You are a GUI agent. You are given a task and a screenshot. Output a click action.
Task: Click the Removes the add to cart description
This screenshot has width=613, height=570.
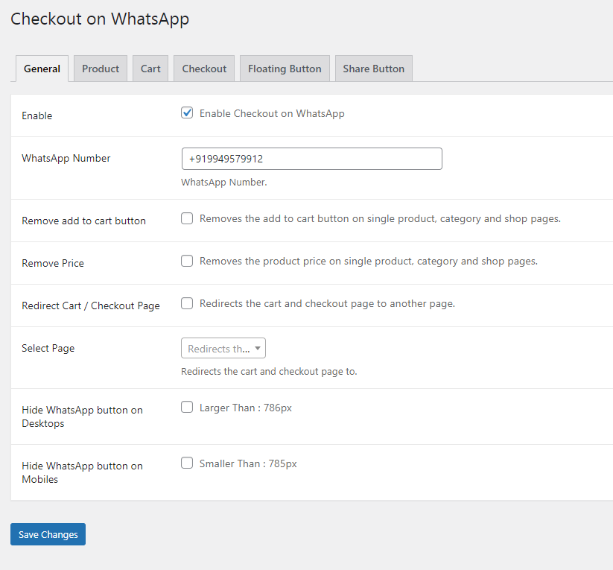click(380, 219)
